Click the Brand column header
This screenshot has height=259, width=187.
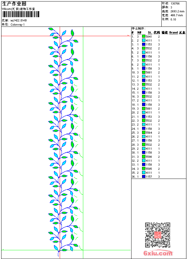pyautogui.click(x=173, y=33)
